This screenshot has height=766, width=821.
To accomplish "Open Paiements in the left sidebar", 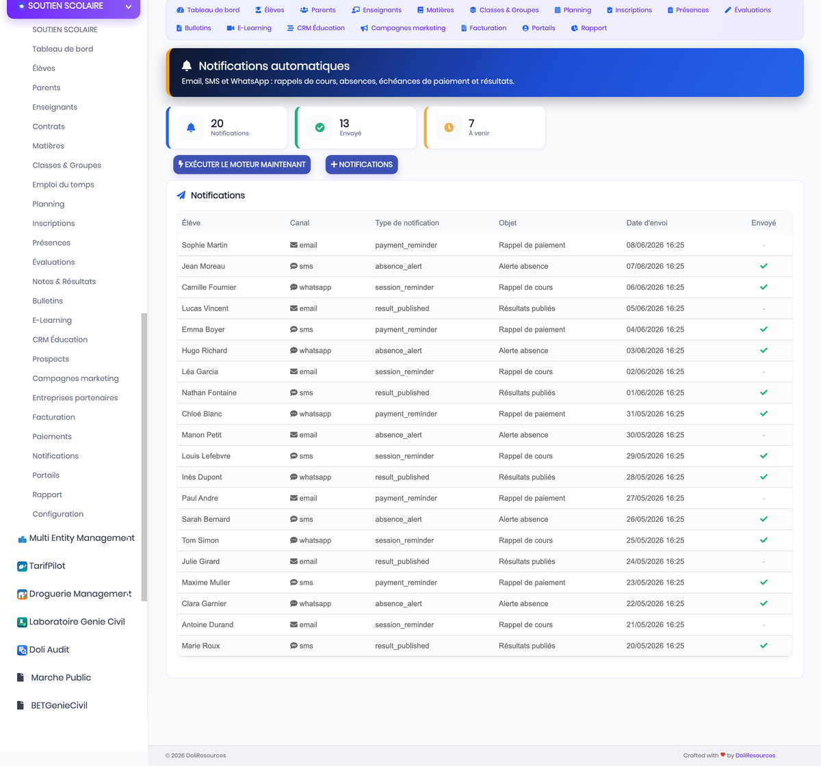I will click(x=52, y=437).
